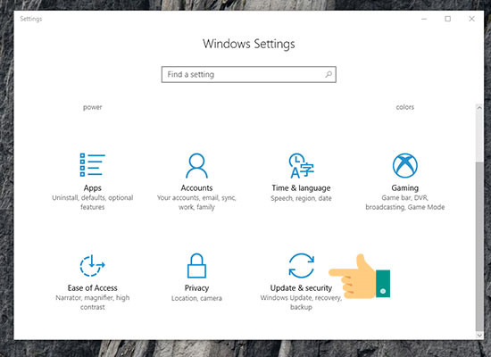Click the Apps label
This screenshot has height=357, width=491.
click(92, 188)
